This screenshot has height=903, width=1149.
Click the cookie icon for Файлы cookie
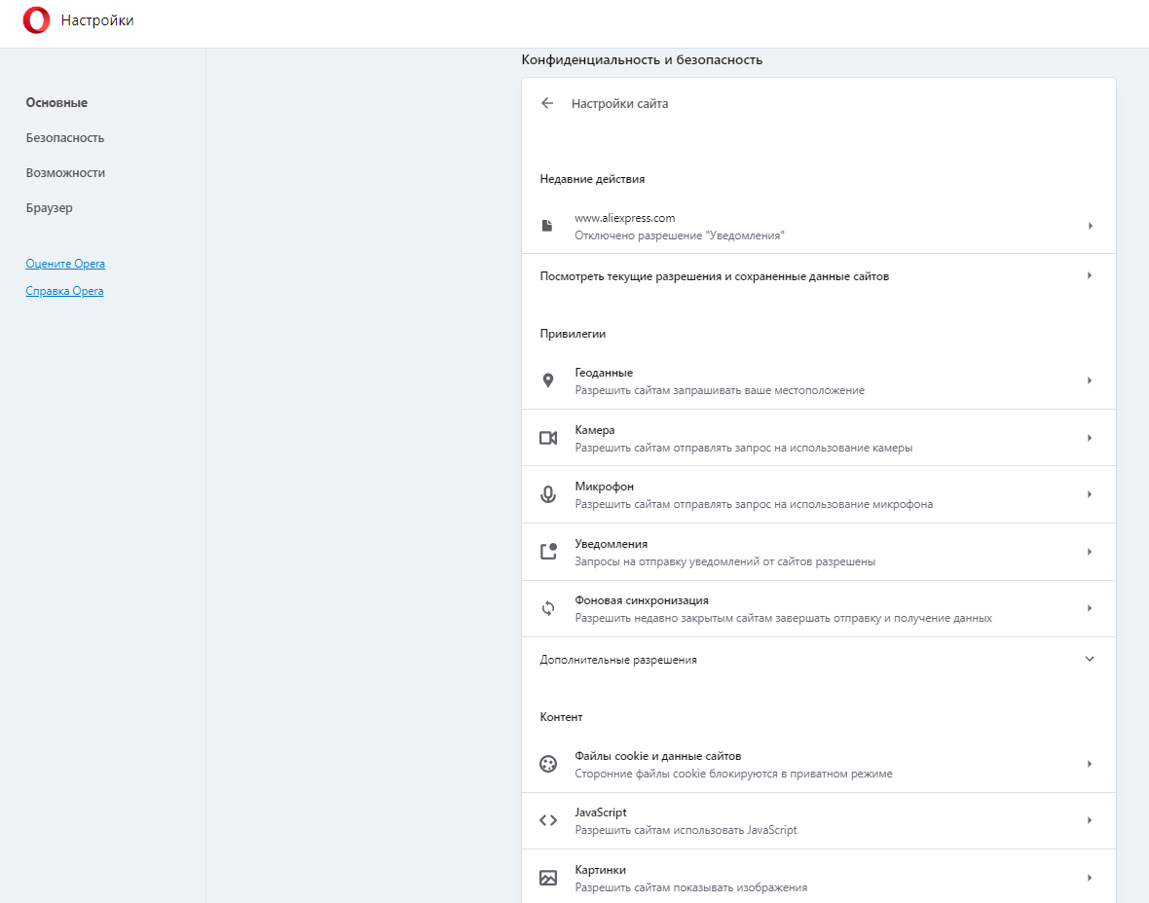click(548, 764)
